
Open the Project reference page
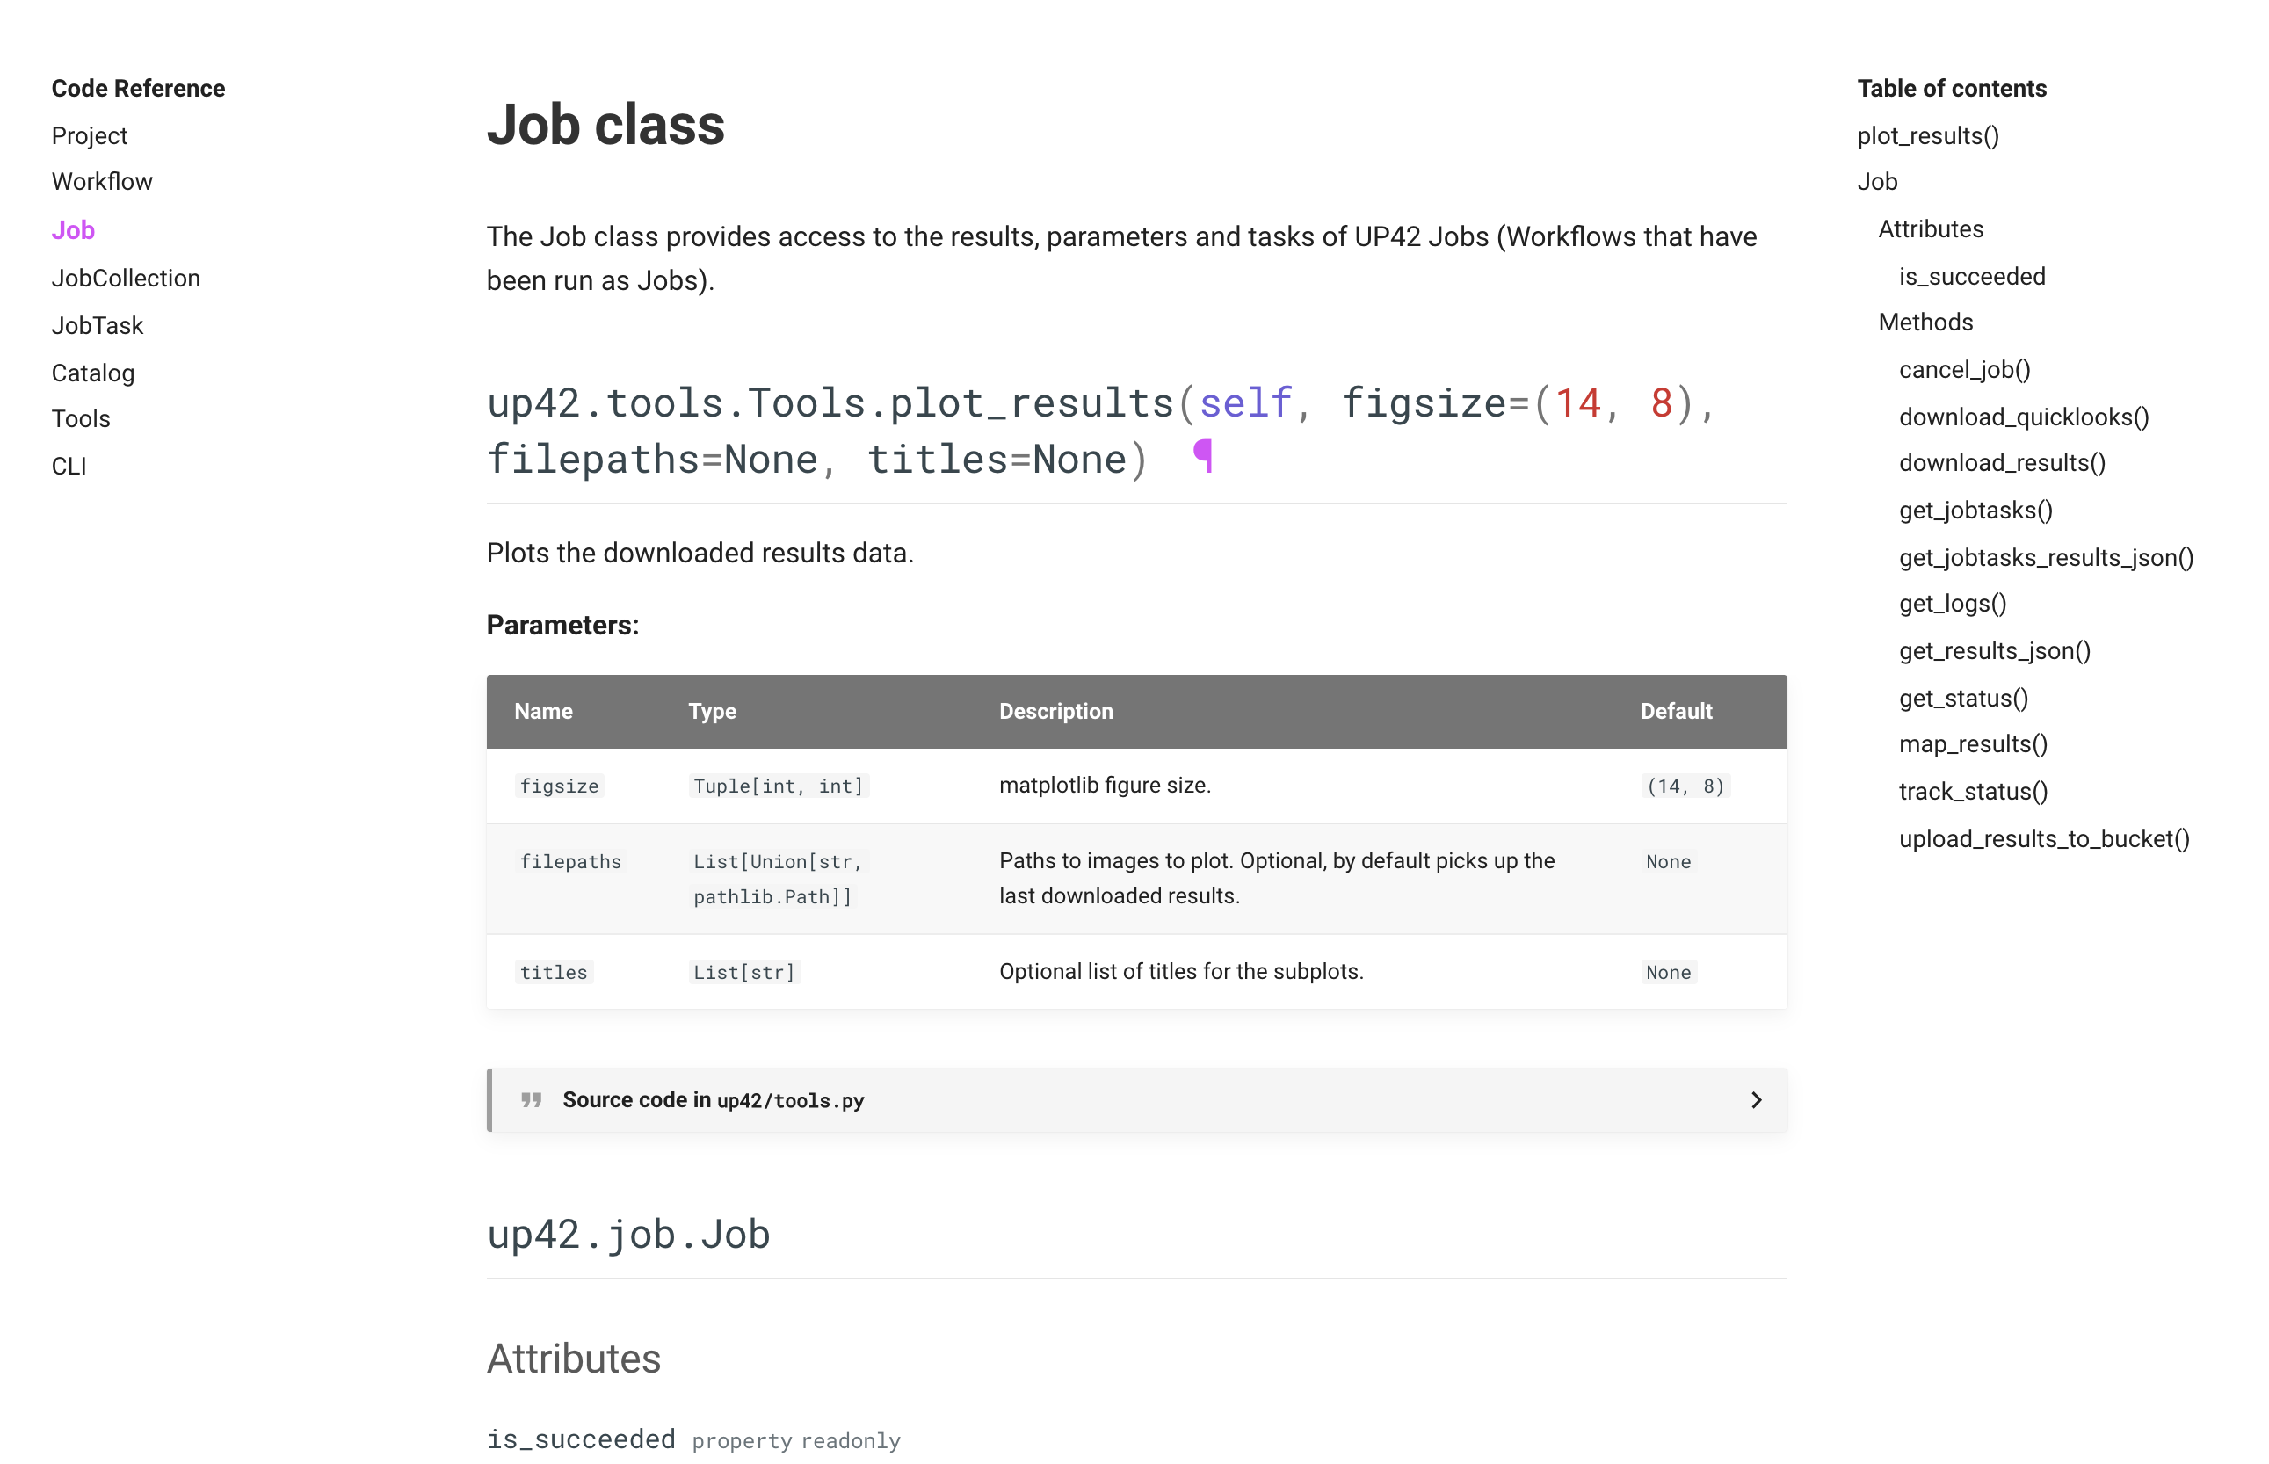tap(89, 135)
